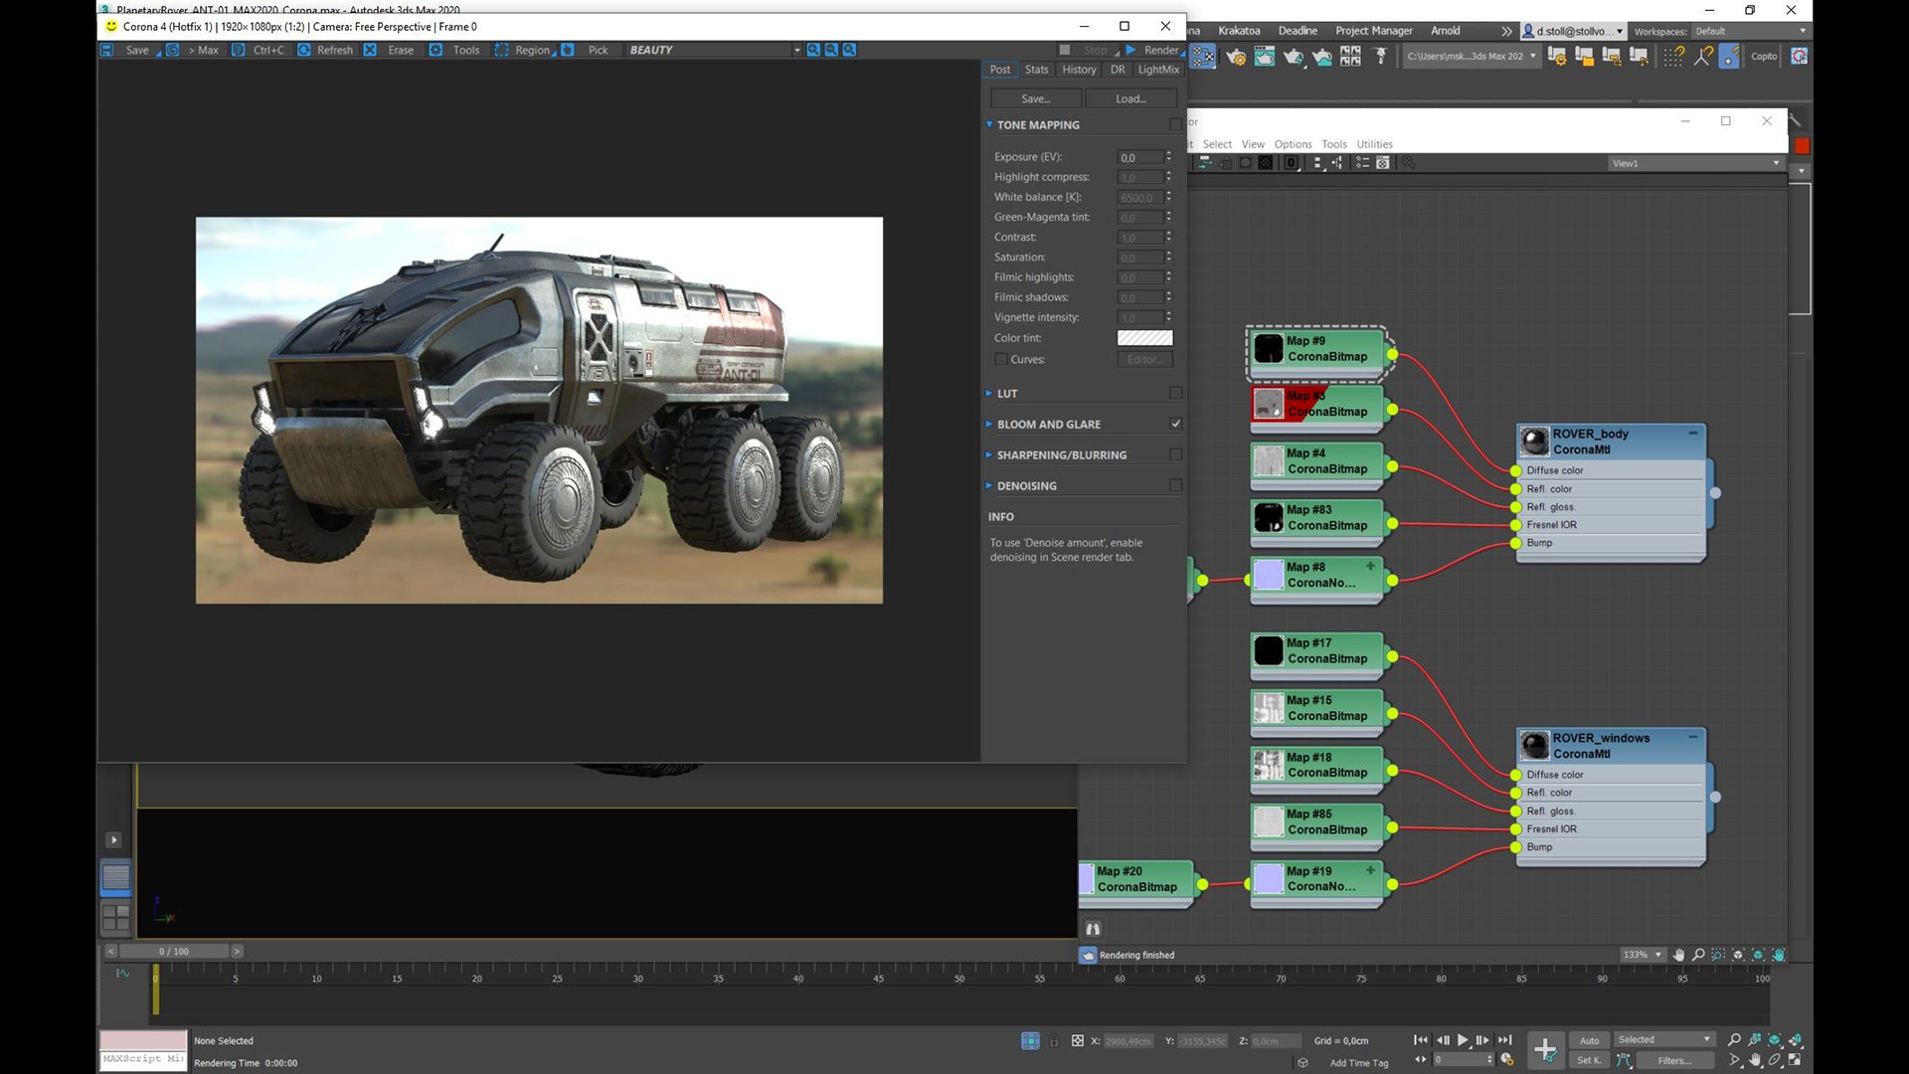Click the Render button in the frame buffer
Viewport: 1909px width, 1074px height.
click(x=1153, y=50)
